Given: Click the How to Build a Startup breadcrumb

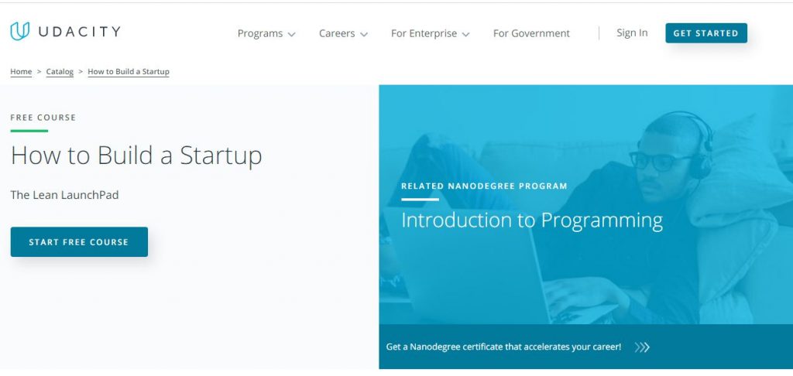Looking at the screenshot, I should [129, 72].
